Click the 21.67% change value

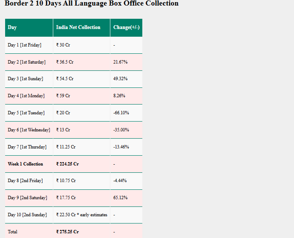point(120,62)
